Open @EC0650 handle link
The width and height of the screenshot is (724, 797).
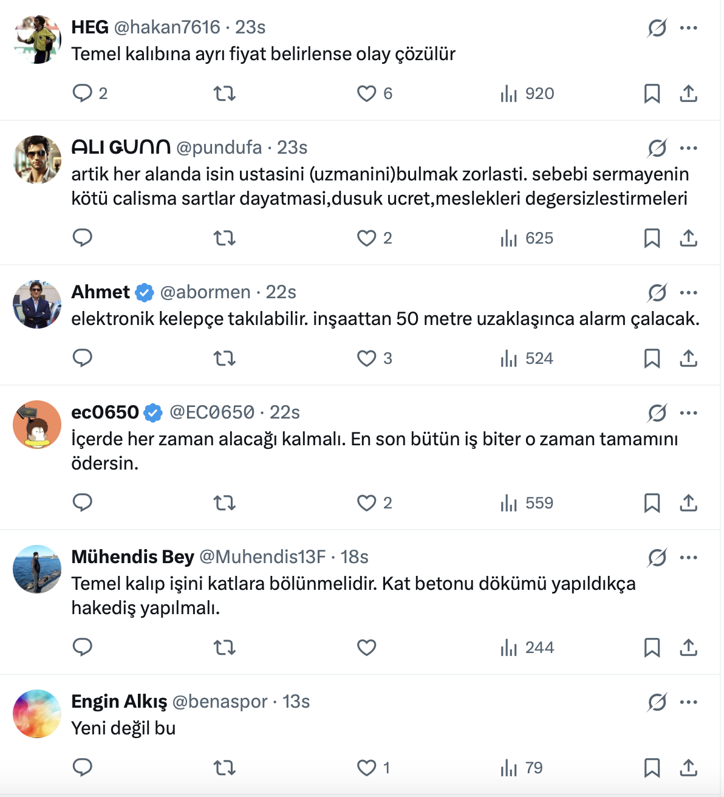[x=212, y=412]
